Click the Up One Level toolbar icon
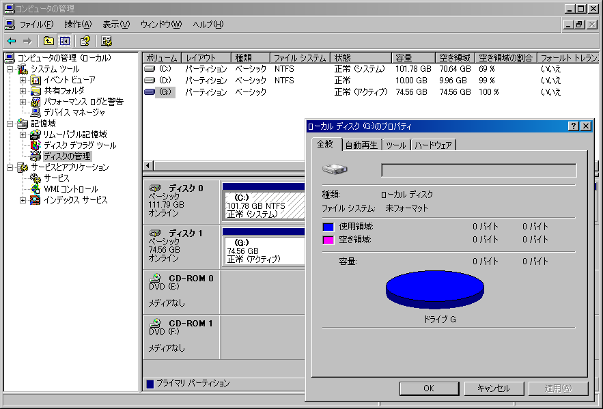This screenshot has height=409, width=603. tap(48, 41)
